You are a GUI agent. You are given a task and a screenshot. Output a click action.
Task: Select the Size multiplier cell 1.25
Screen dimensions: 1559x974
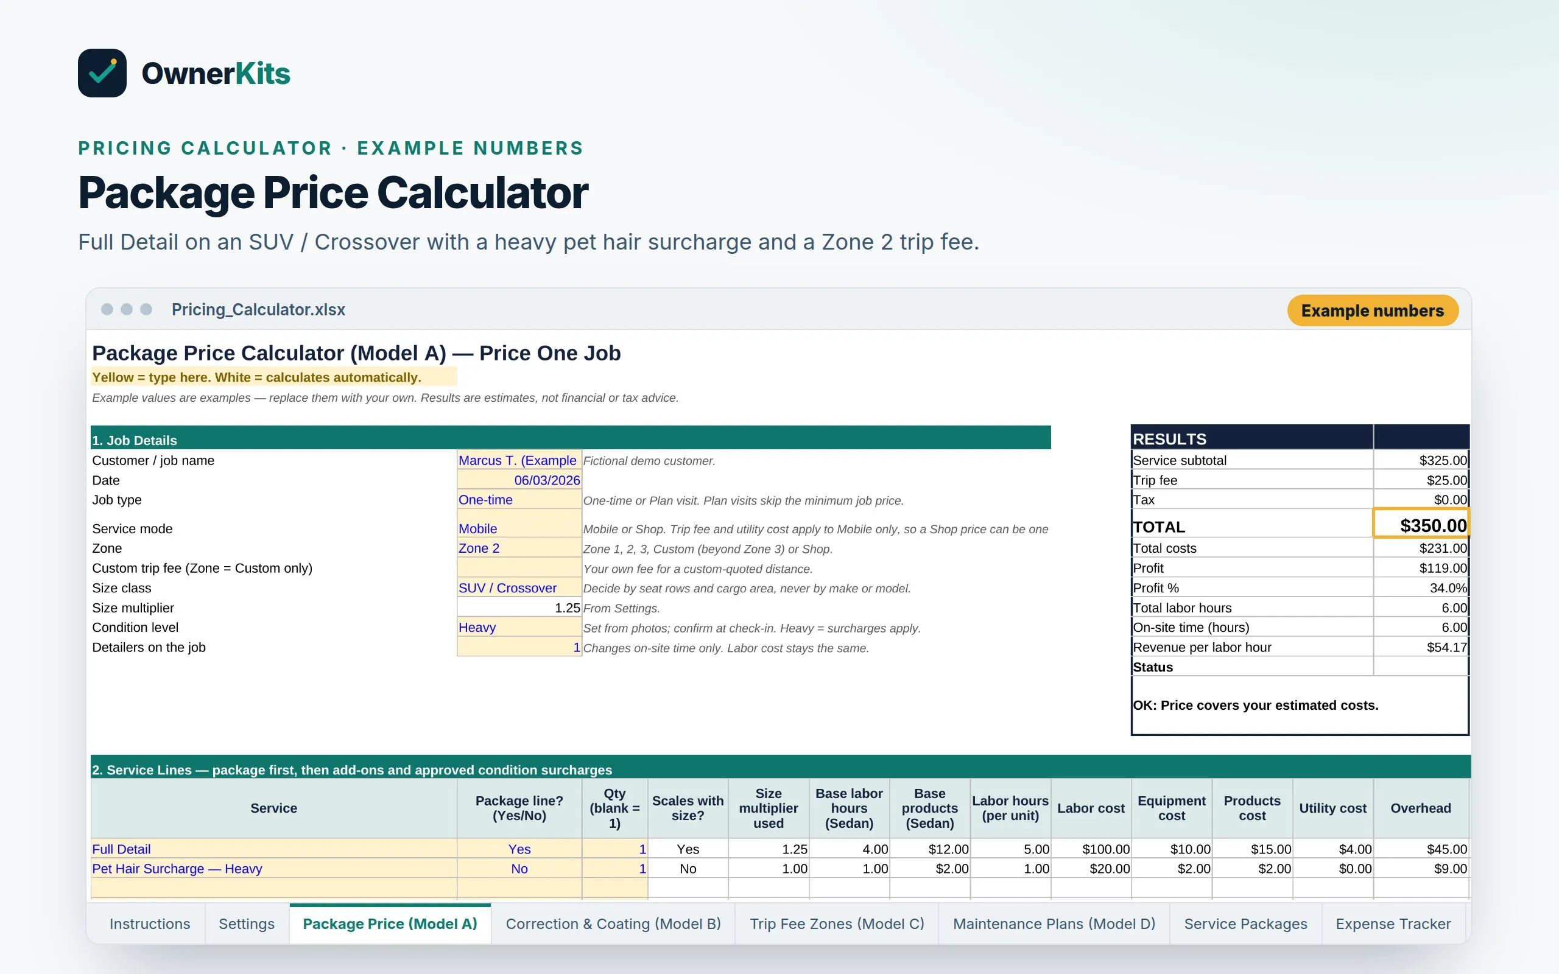click(x=519, y=608)
